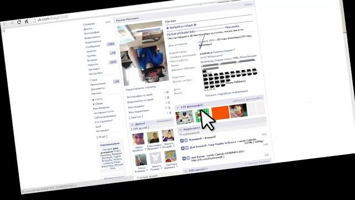Click the browser forward arrow
This screenshot has width=355, height=200.
coord(12,23)
